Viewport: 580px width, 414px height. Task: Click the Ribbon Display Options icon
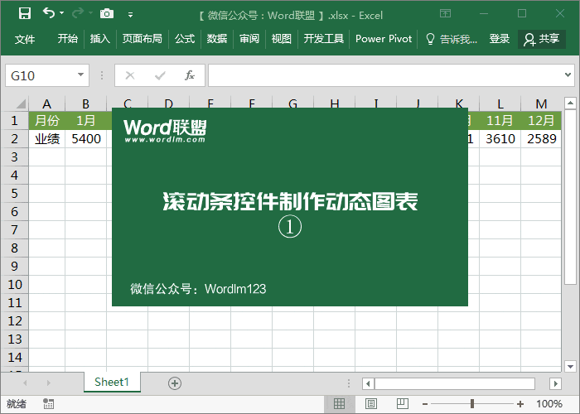(446, 14)
